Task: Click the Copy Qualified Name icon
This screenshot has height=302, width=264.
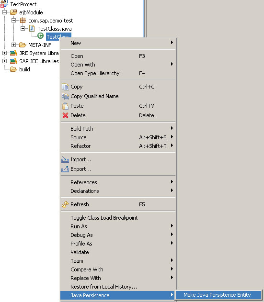Action: pyautogui.click(x=65, y=96)
